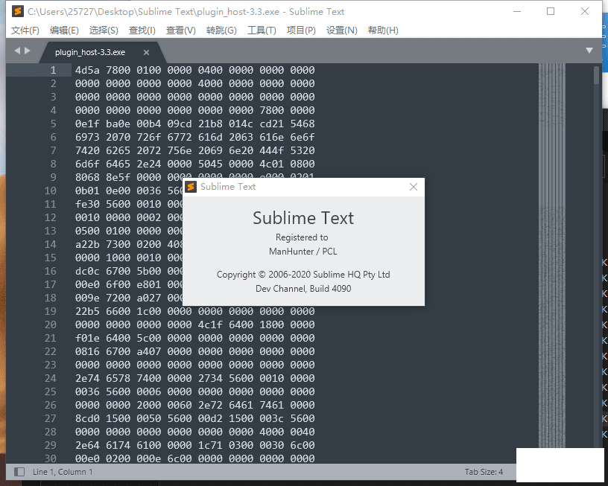
Task: Click Sublime Text icon in main title bar
Action: pos(17,12)
